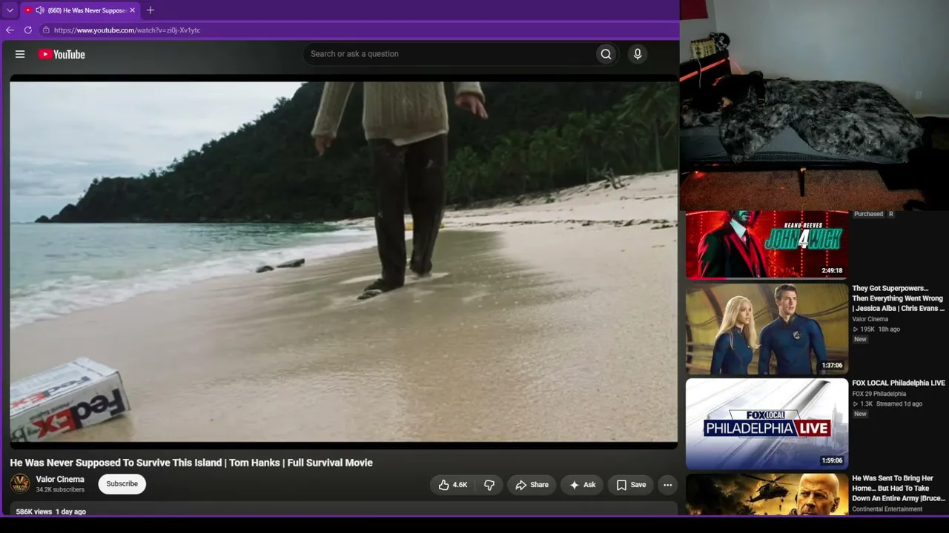Reload the YouTube page
The image size is (949, 533).
[x=28, y=30]
